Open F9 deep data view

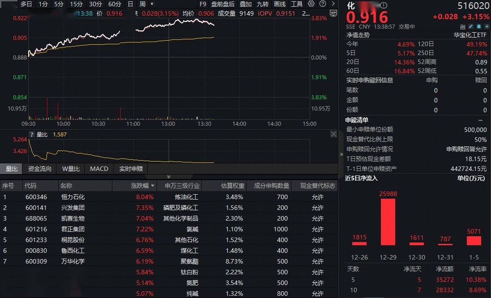[x=203, y=4]
